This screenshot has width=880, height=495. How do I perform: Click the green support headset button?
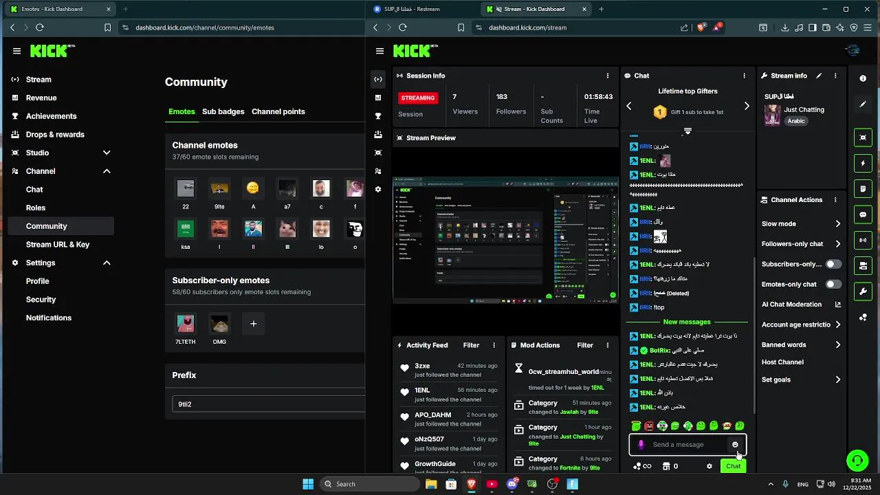(x=857, y=459)
